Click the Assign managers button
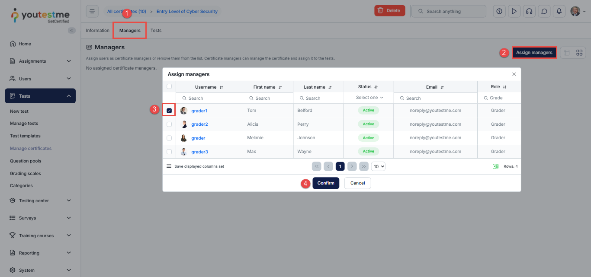 534,53
